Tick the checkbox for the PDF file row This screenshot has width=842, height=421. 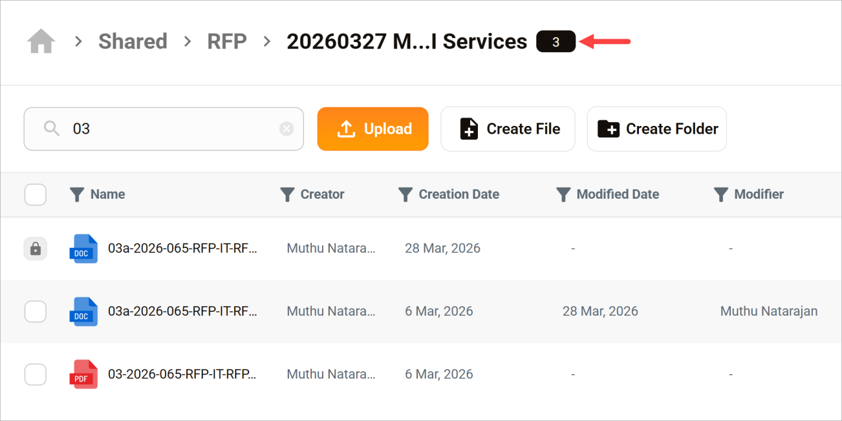(x=36, y=375)
